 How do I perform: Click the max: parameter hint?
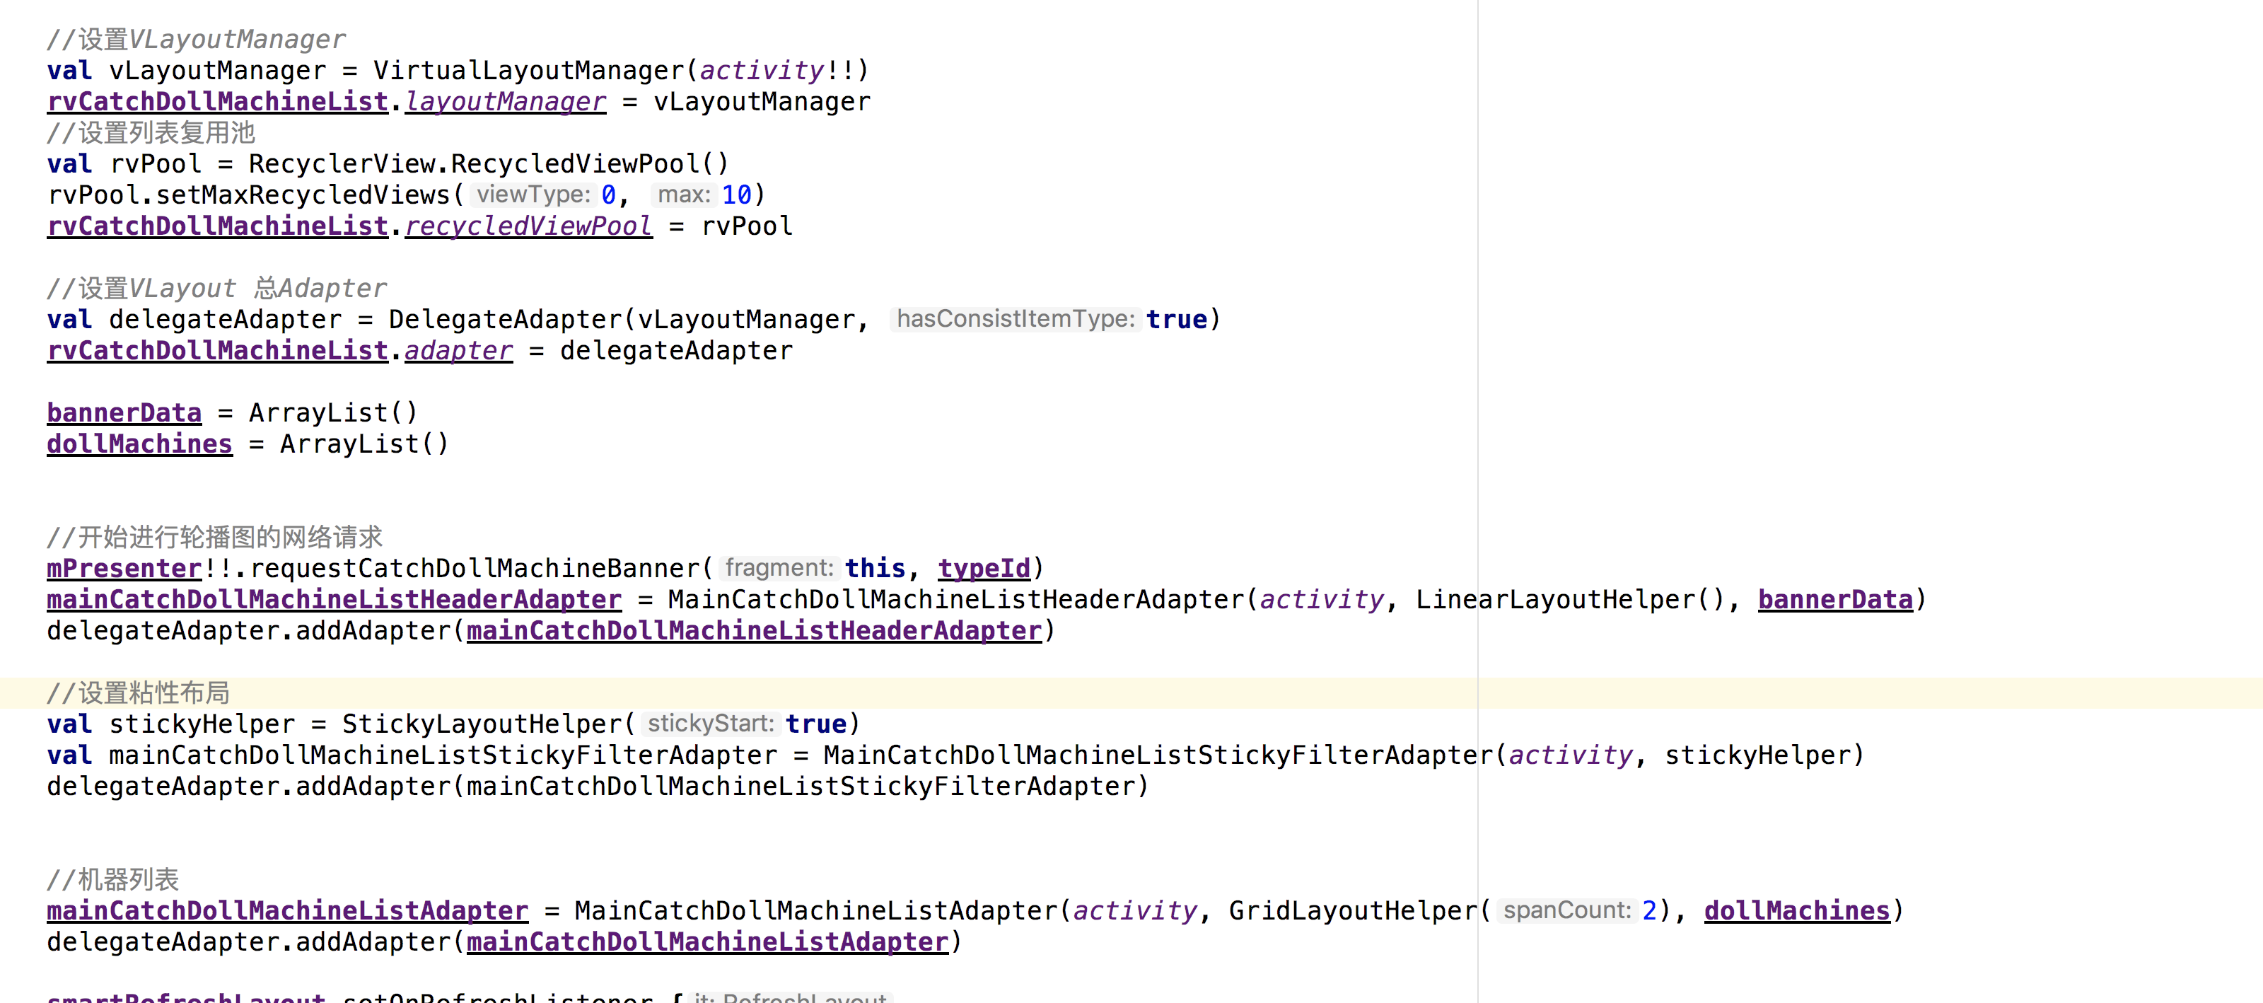point(685,195)
